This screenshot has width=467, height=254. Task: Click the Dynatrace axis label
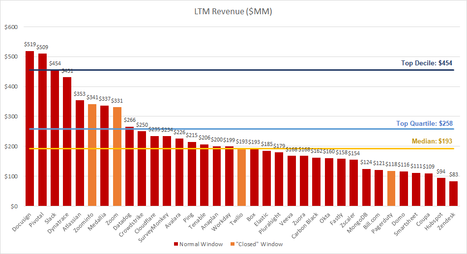click(x=58, y=223)
